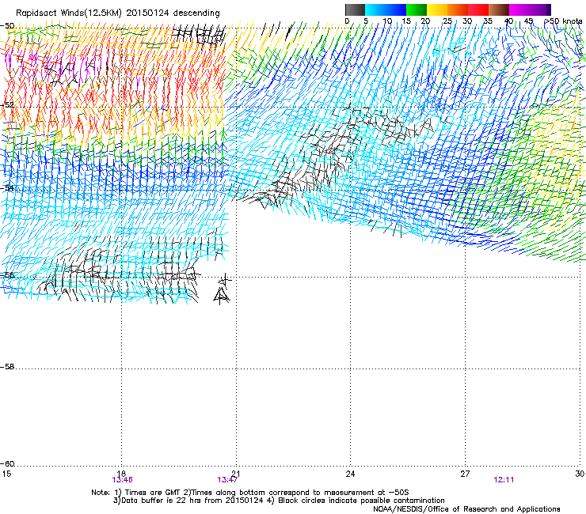Click the yellow 20-25 knots color segment
This screenshot has height=514, width=586.
437,9
